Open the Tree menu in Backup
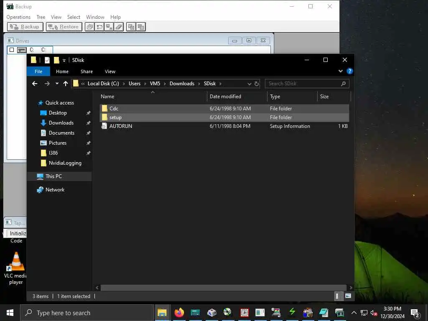This screenshot has width=428, height=321. (x=41, y=17)
